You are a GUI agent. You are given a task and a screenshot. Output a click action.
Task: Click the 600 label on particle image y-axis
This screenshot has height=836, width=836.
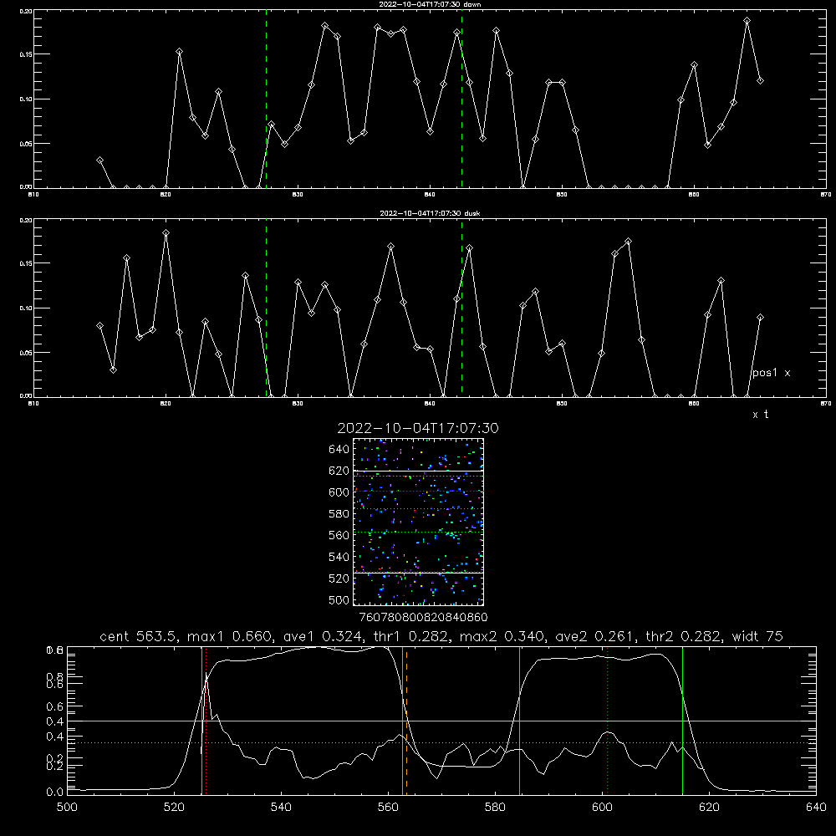(x=339, y=492)
